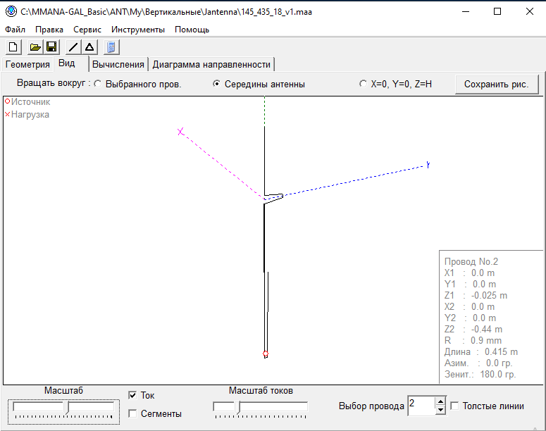Click the Источник legend label
546x431 pixels.
tap(30, 101)
